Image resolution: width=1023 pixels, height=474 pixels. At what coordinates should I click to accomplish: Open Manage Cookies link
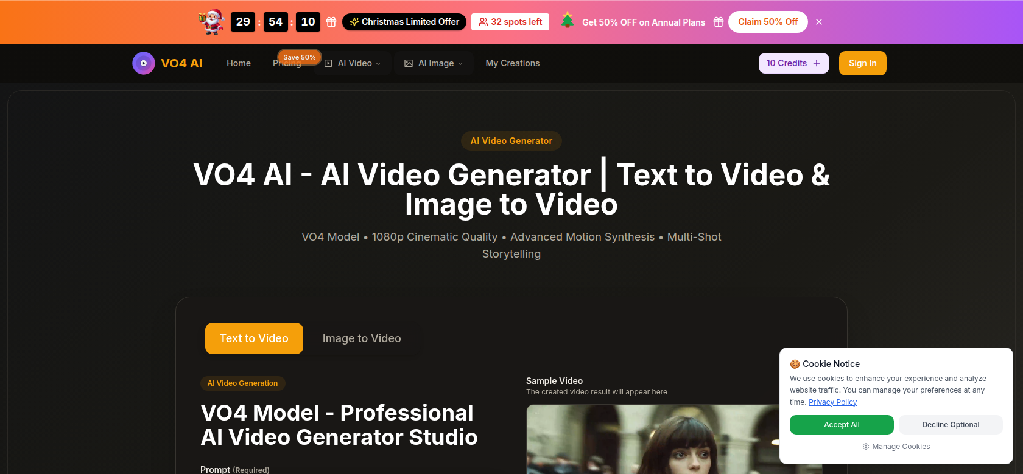[896, 447]
